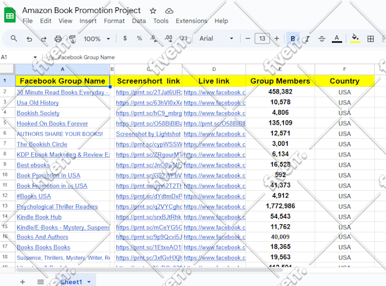
Task: Open the Books Books Books link
Action: 44,247
